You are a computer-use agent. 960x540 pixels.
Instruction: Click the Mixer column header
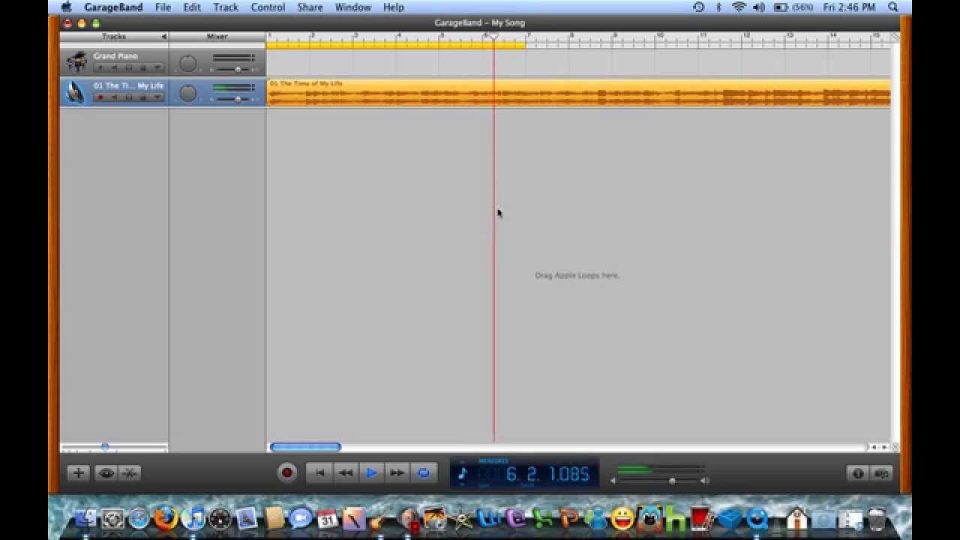217,36
